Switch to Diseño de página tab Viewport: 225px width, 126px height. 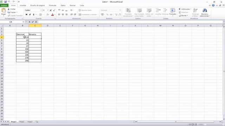[38, 6]
